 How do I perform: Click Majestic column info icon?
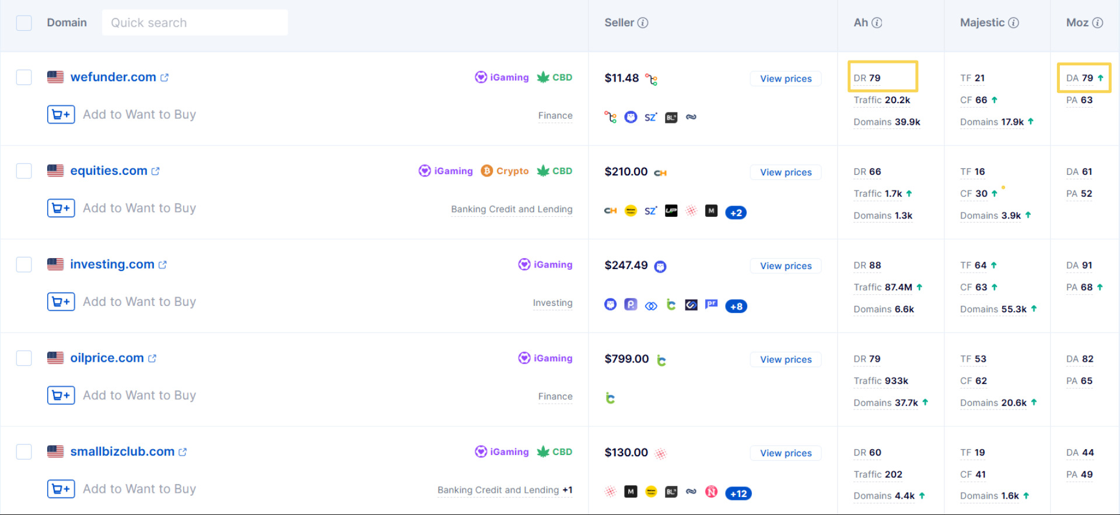[1014, 23]
